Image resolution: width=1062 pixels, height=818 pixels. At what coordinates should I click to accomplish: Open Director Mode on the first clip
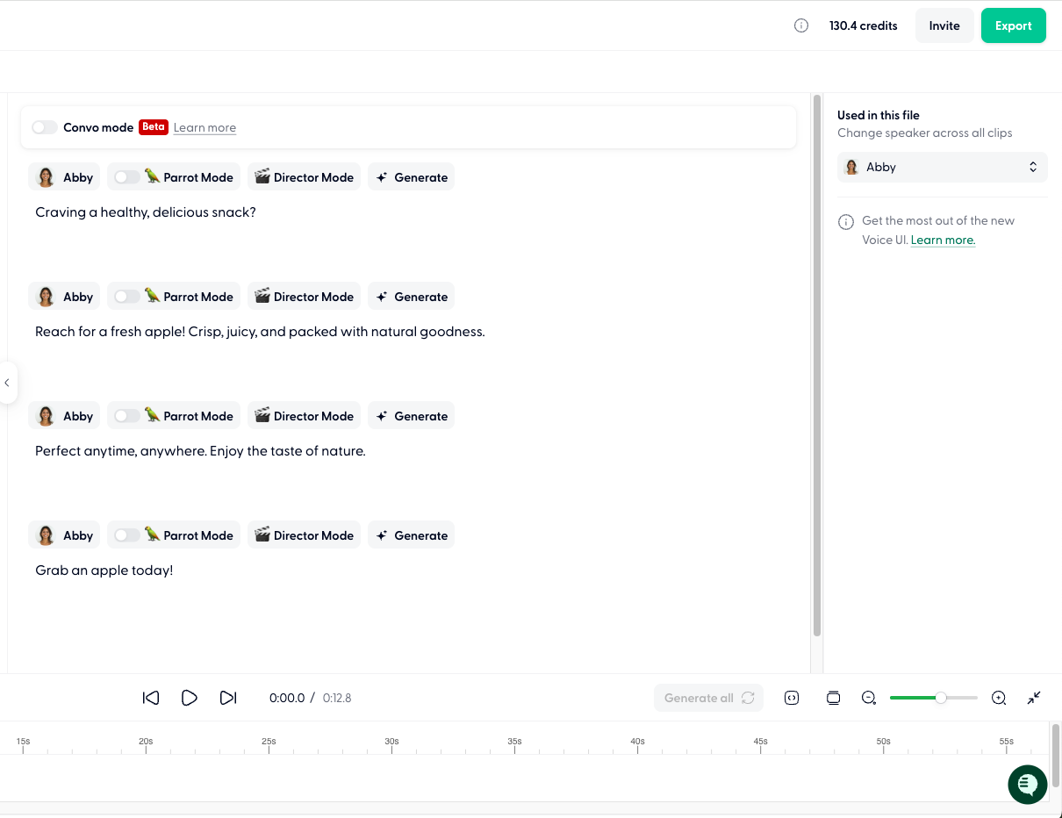[x=304, y=176]
